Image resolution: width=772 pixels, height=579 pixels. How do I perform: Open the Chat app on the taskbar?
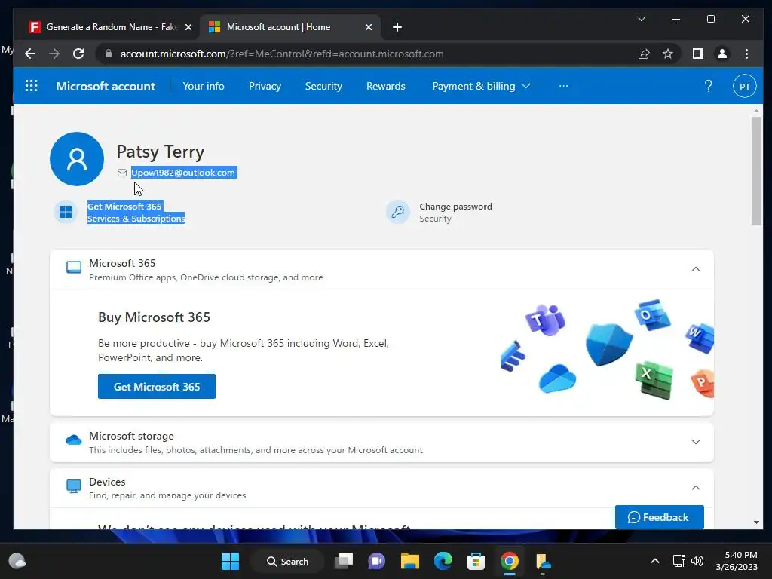377,561
